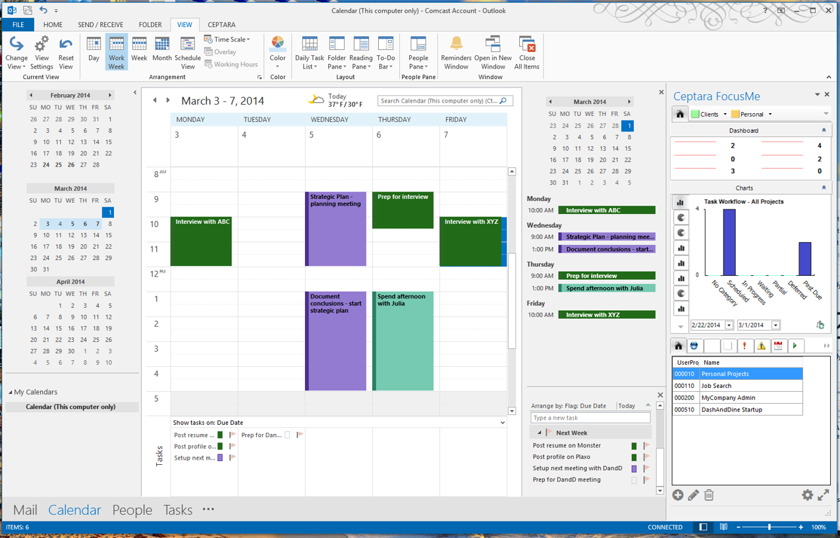The image size is (840, 538).
Task: Close the Ceptara FocusMe pane
Action: pos(827,95)
